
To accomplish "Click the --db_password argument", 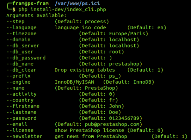I will [x=26, y=58].
